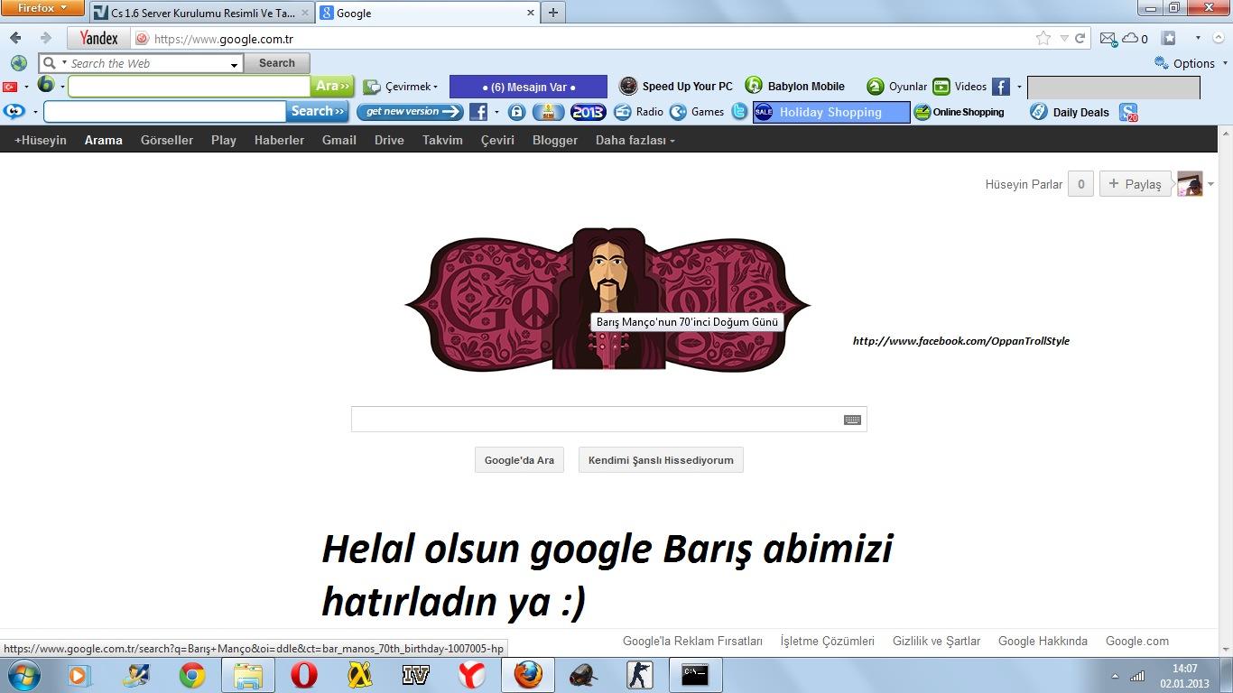Screen dimensions: 1233x693
Task: Switch to the Cs 1.6 Server Kurulumu tab
Action: (201, 13)
